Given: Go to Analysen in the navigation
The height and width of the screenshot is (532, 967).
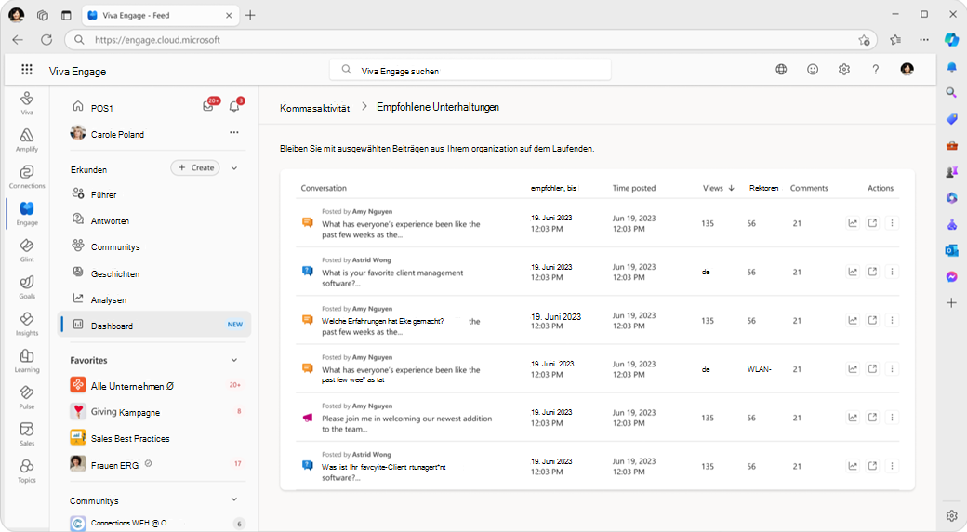Looking at the screenshot, I should coord(109,299).
